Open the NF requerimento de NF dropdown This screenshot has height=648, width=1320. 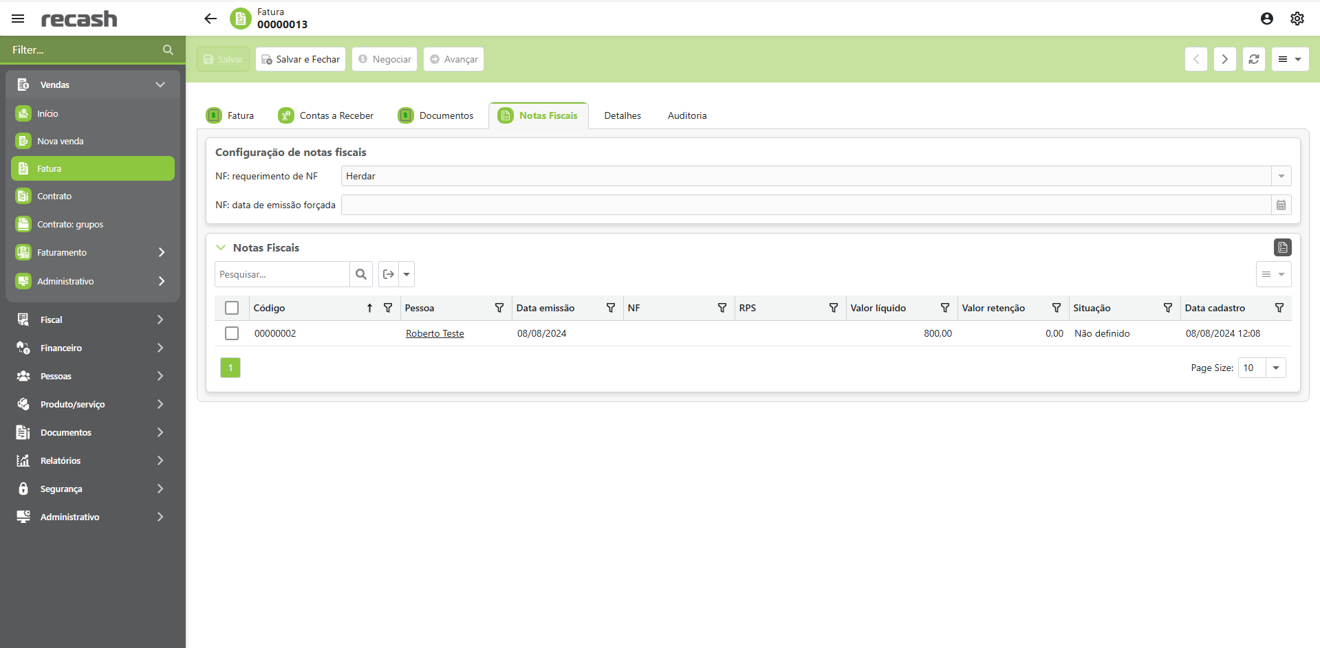coord(1281,176)
